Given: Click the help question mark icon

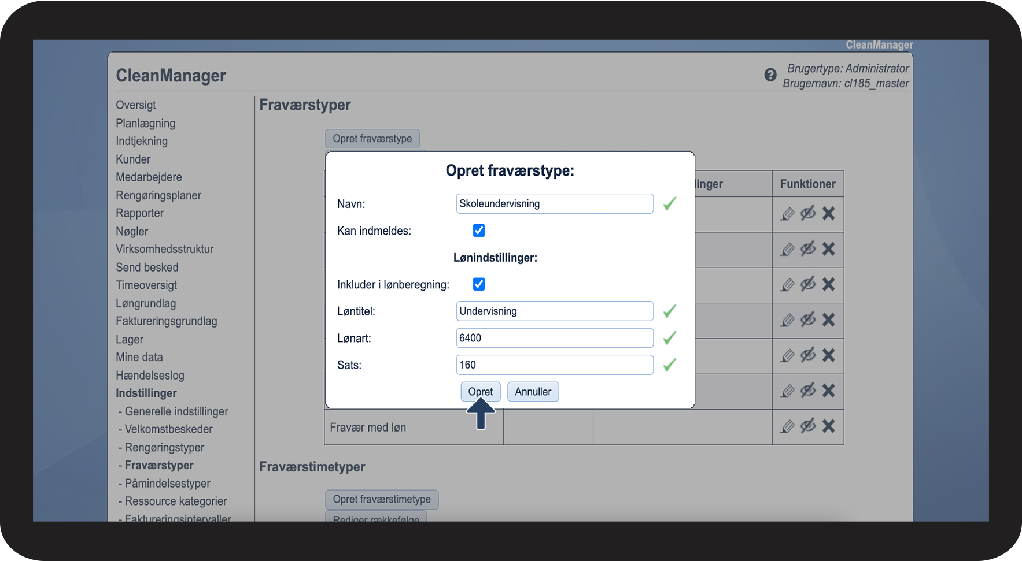Looking at the screenshot, I should pos(770,75).
